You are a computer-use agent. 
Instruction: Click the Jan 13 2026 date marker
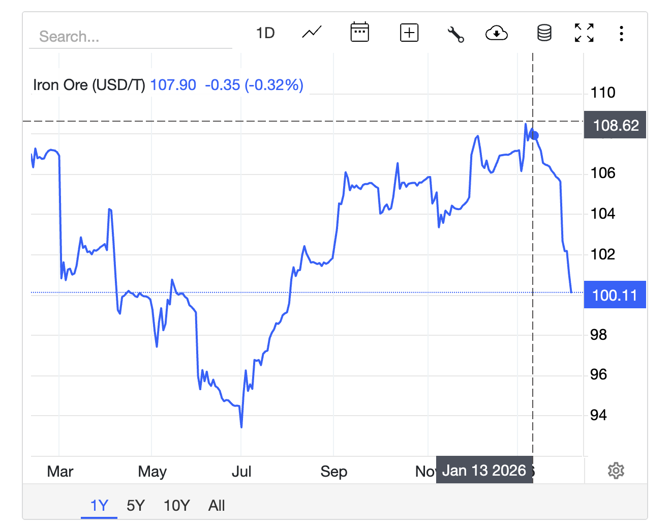(x=484, y=471)
